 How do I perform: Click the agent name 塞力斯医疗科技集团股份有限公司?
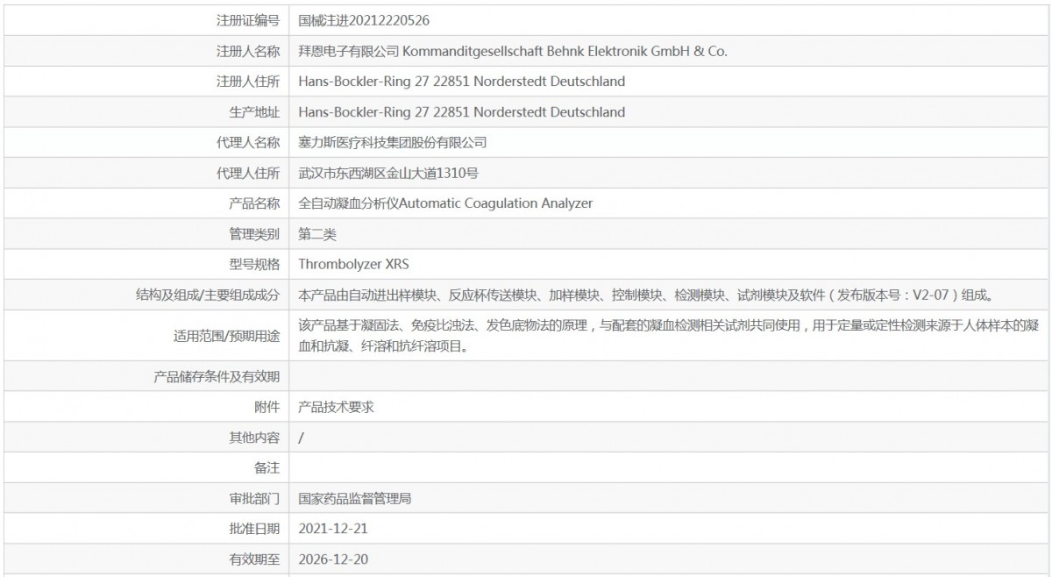[x=393, y=142]
